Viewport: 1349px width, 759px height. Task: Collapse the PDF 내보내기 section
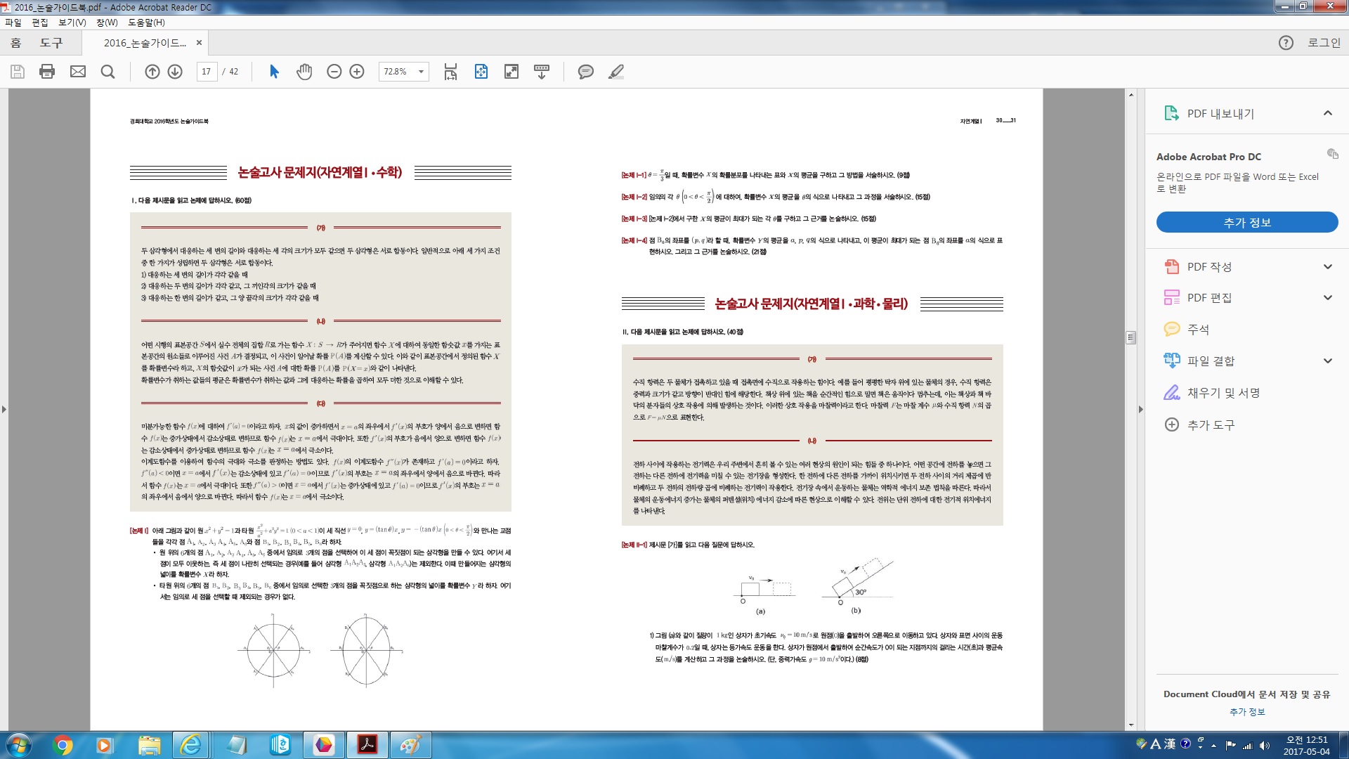(x=1328, y=113)
